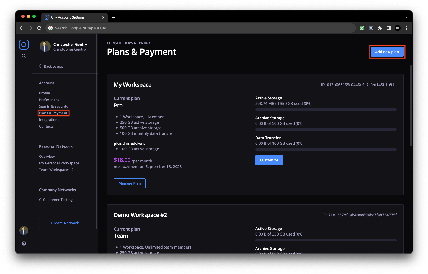Click the sidebar vertical scrollbar

(96, 131)
